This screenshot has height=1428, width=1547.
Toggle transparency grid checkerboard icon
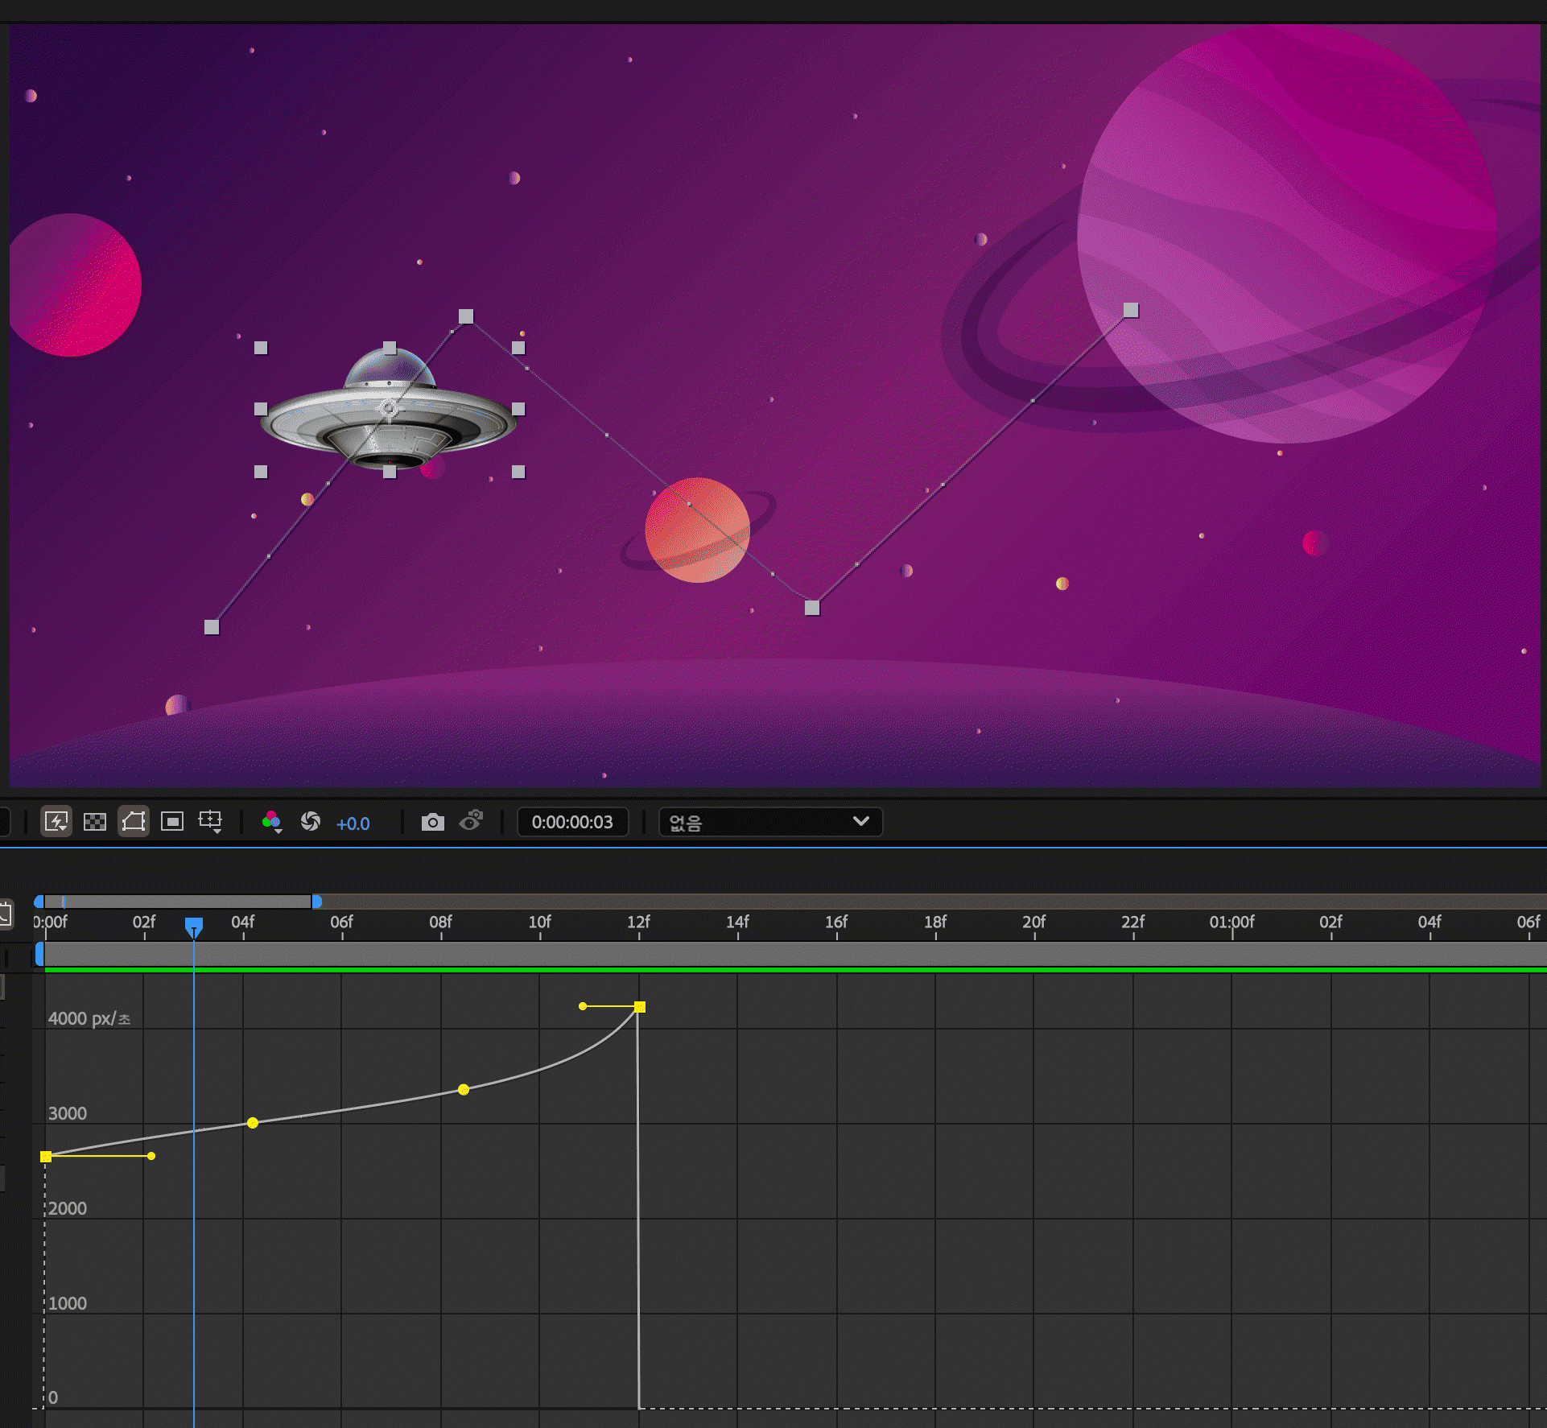click(95, 822)
